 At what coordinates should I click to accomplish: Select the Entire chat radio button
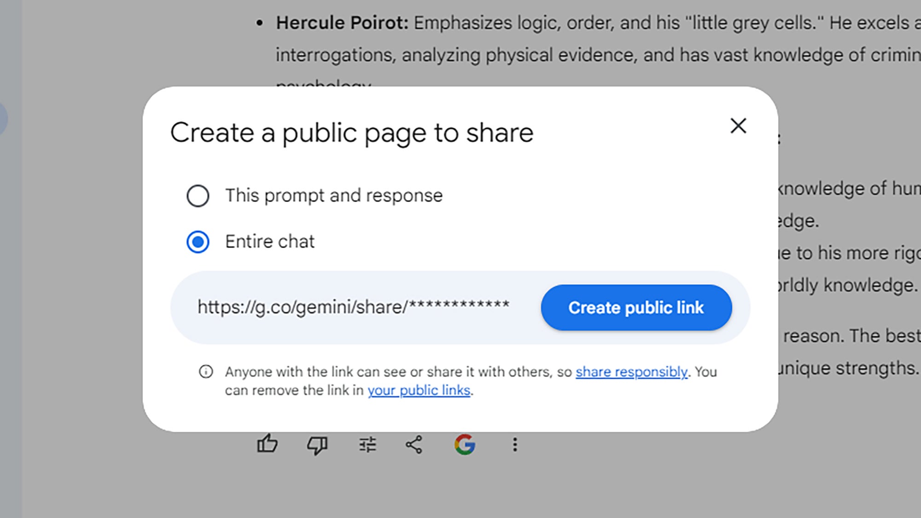click(x=198, y=242)
